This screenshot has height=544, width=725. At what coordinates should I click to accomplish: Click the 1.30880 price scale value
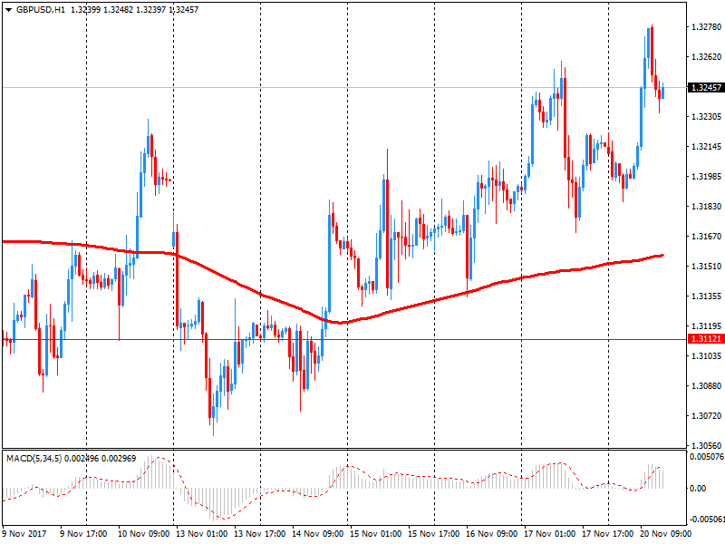tap(706, 386)
